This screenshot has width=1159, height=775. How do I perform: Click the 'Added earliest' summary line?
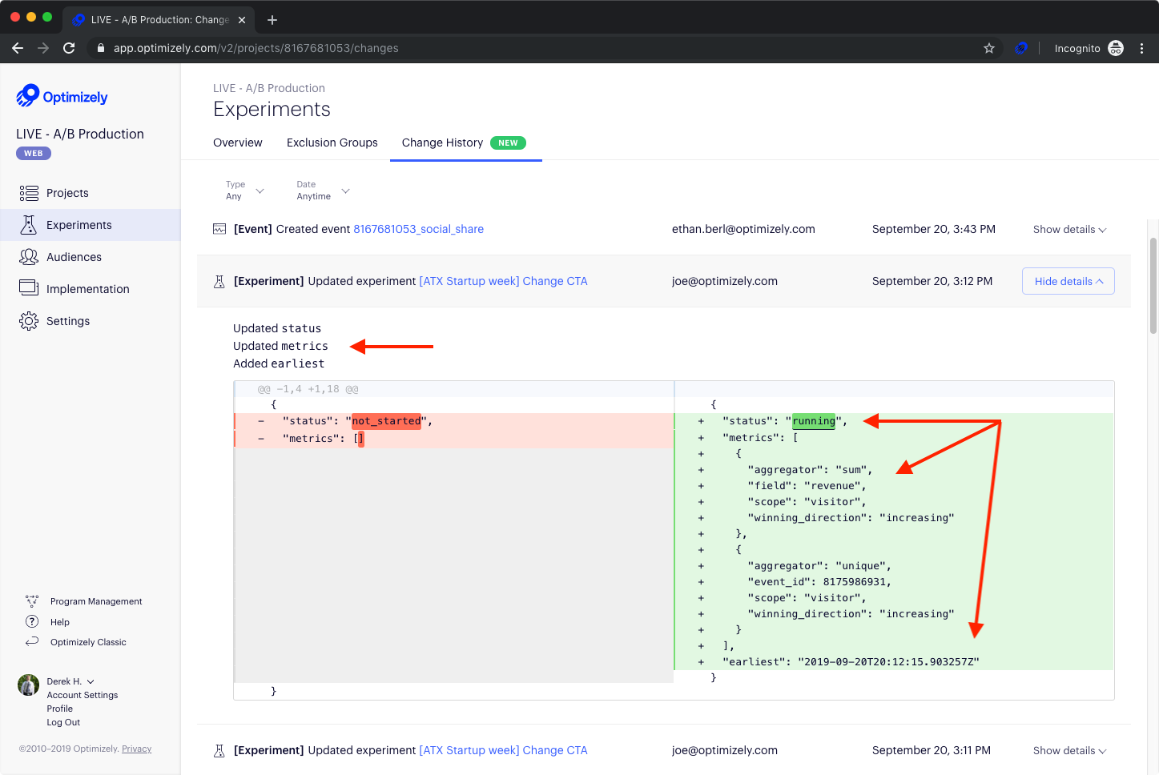[x=279, y=363]
